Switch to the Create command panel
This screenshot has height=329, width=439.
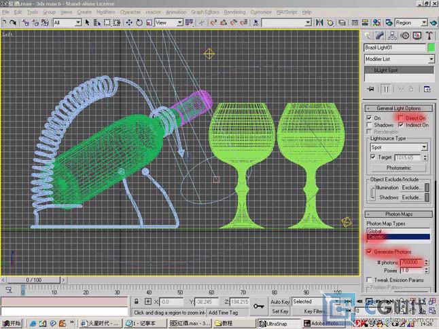coord(368,35)
